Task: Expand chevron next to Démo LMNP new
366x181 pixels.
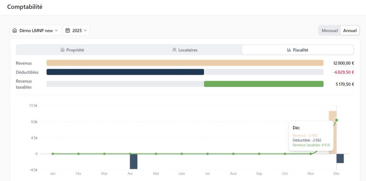Action: point(56,30)
